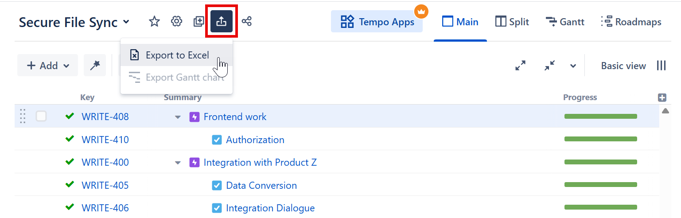Click the Tempo Apps button

tap(377, 22)
